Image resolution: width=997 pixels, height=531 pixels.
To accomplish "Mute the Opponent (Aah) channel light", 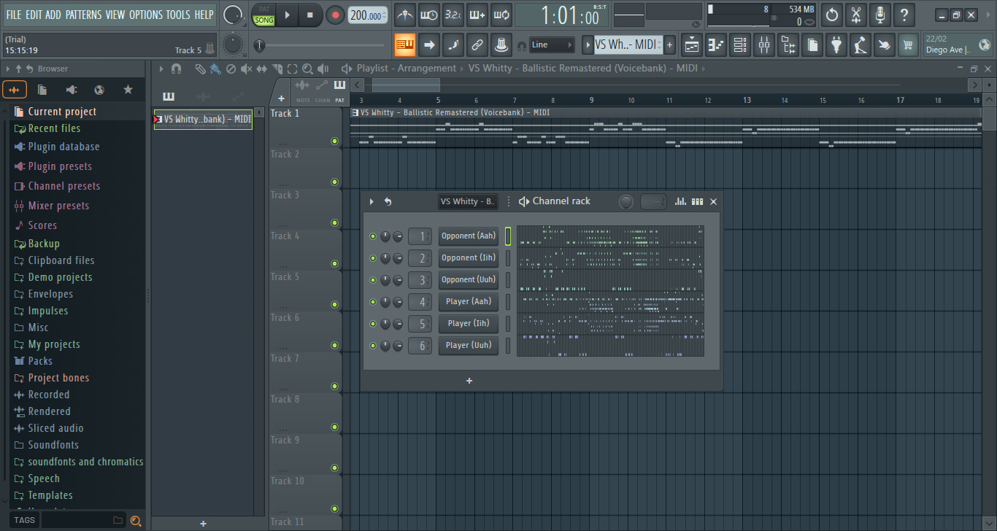I will coord(372,236).
